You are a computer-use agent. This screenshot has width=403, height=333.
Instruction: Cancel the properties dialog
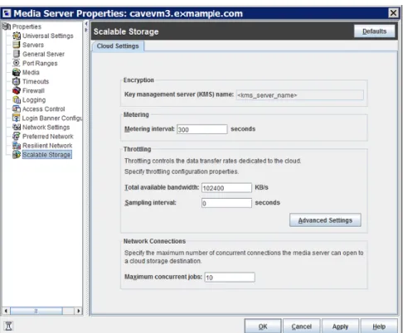pyautogui.click(x=302, y=326)
